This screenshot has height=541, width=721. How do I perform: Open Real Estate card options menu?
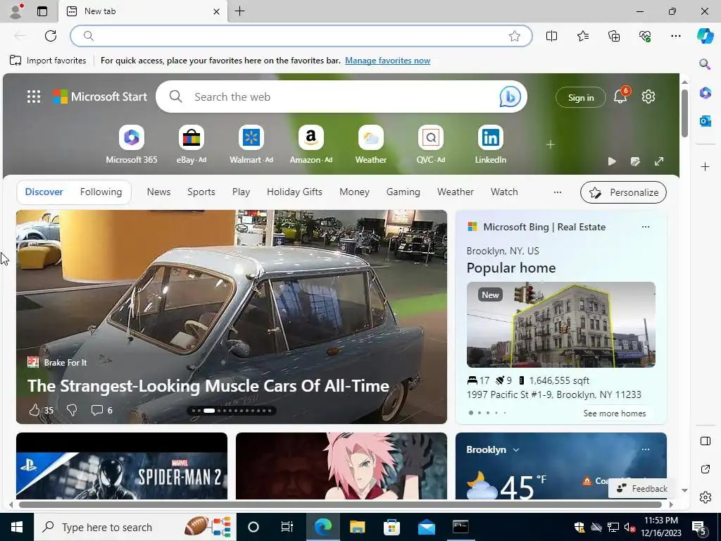646,227
